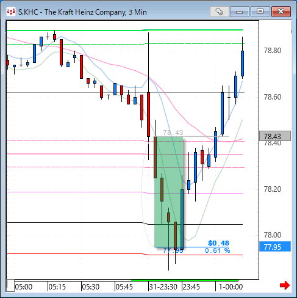Click the 78.20 price axis label

tap(273, 189)
